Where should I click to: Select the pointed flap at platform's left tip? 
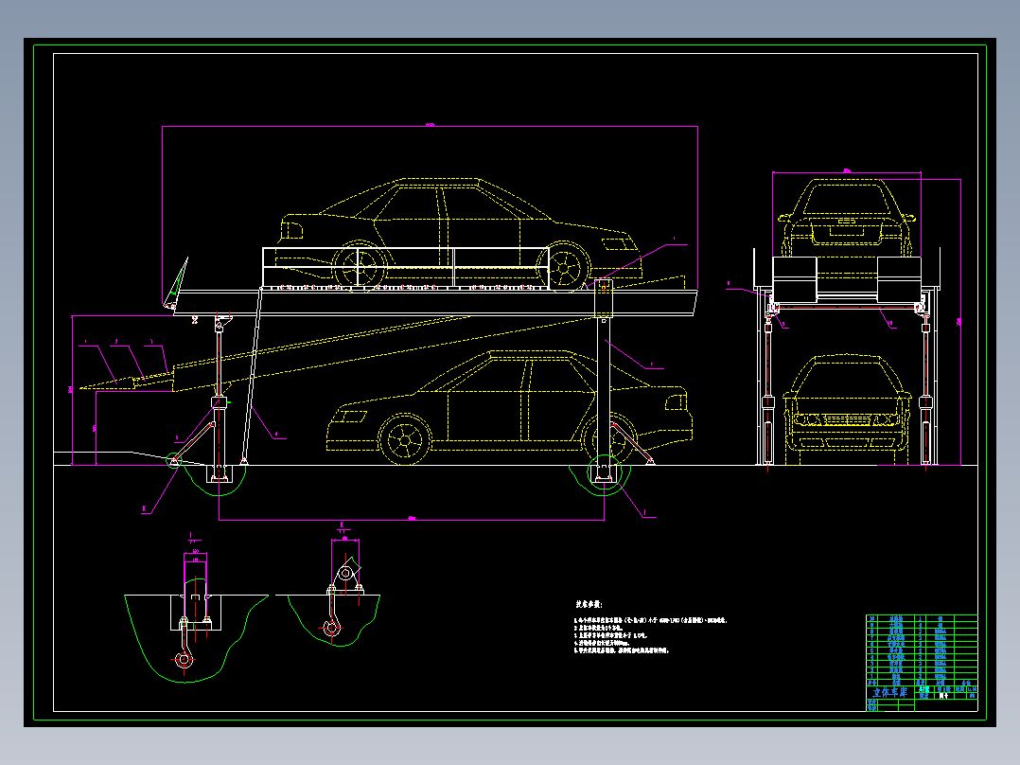pyautogui.click(x=175, y=282)
